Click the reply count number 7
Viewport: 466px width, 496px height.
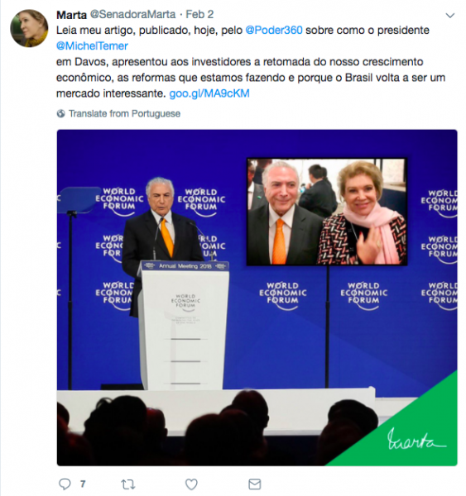83,484
